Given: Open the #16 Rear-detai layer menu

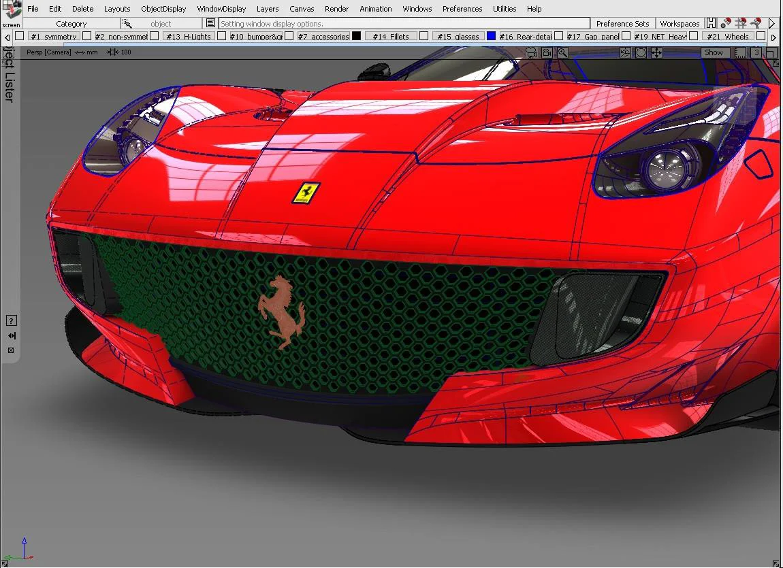Looking at the screenshot, I should click(x=526, y=37).
